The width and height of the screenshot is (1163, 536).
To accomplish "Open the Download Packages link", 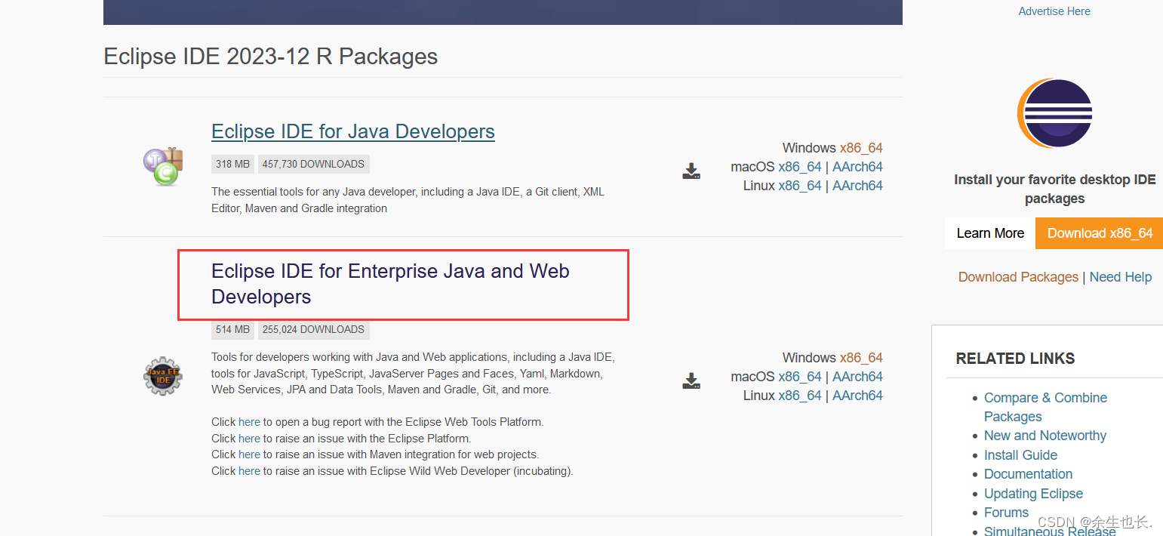I will pyautogui.click(x=1018, y=277).
